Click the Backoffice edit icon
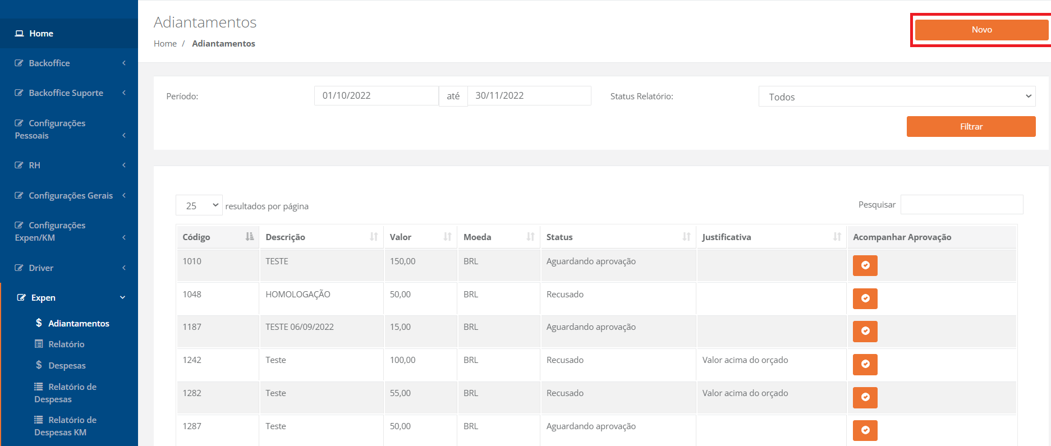This screenshot has height=446, width=1051. click(19, 63)
